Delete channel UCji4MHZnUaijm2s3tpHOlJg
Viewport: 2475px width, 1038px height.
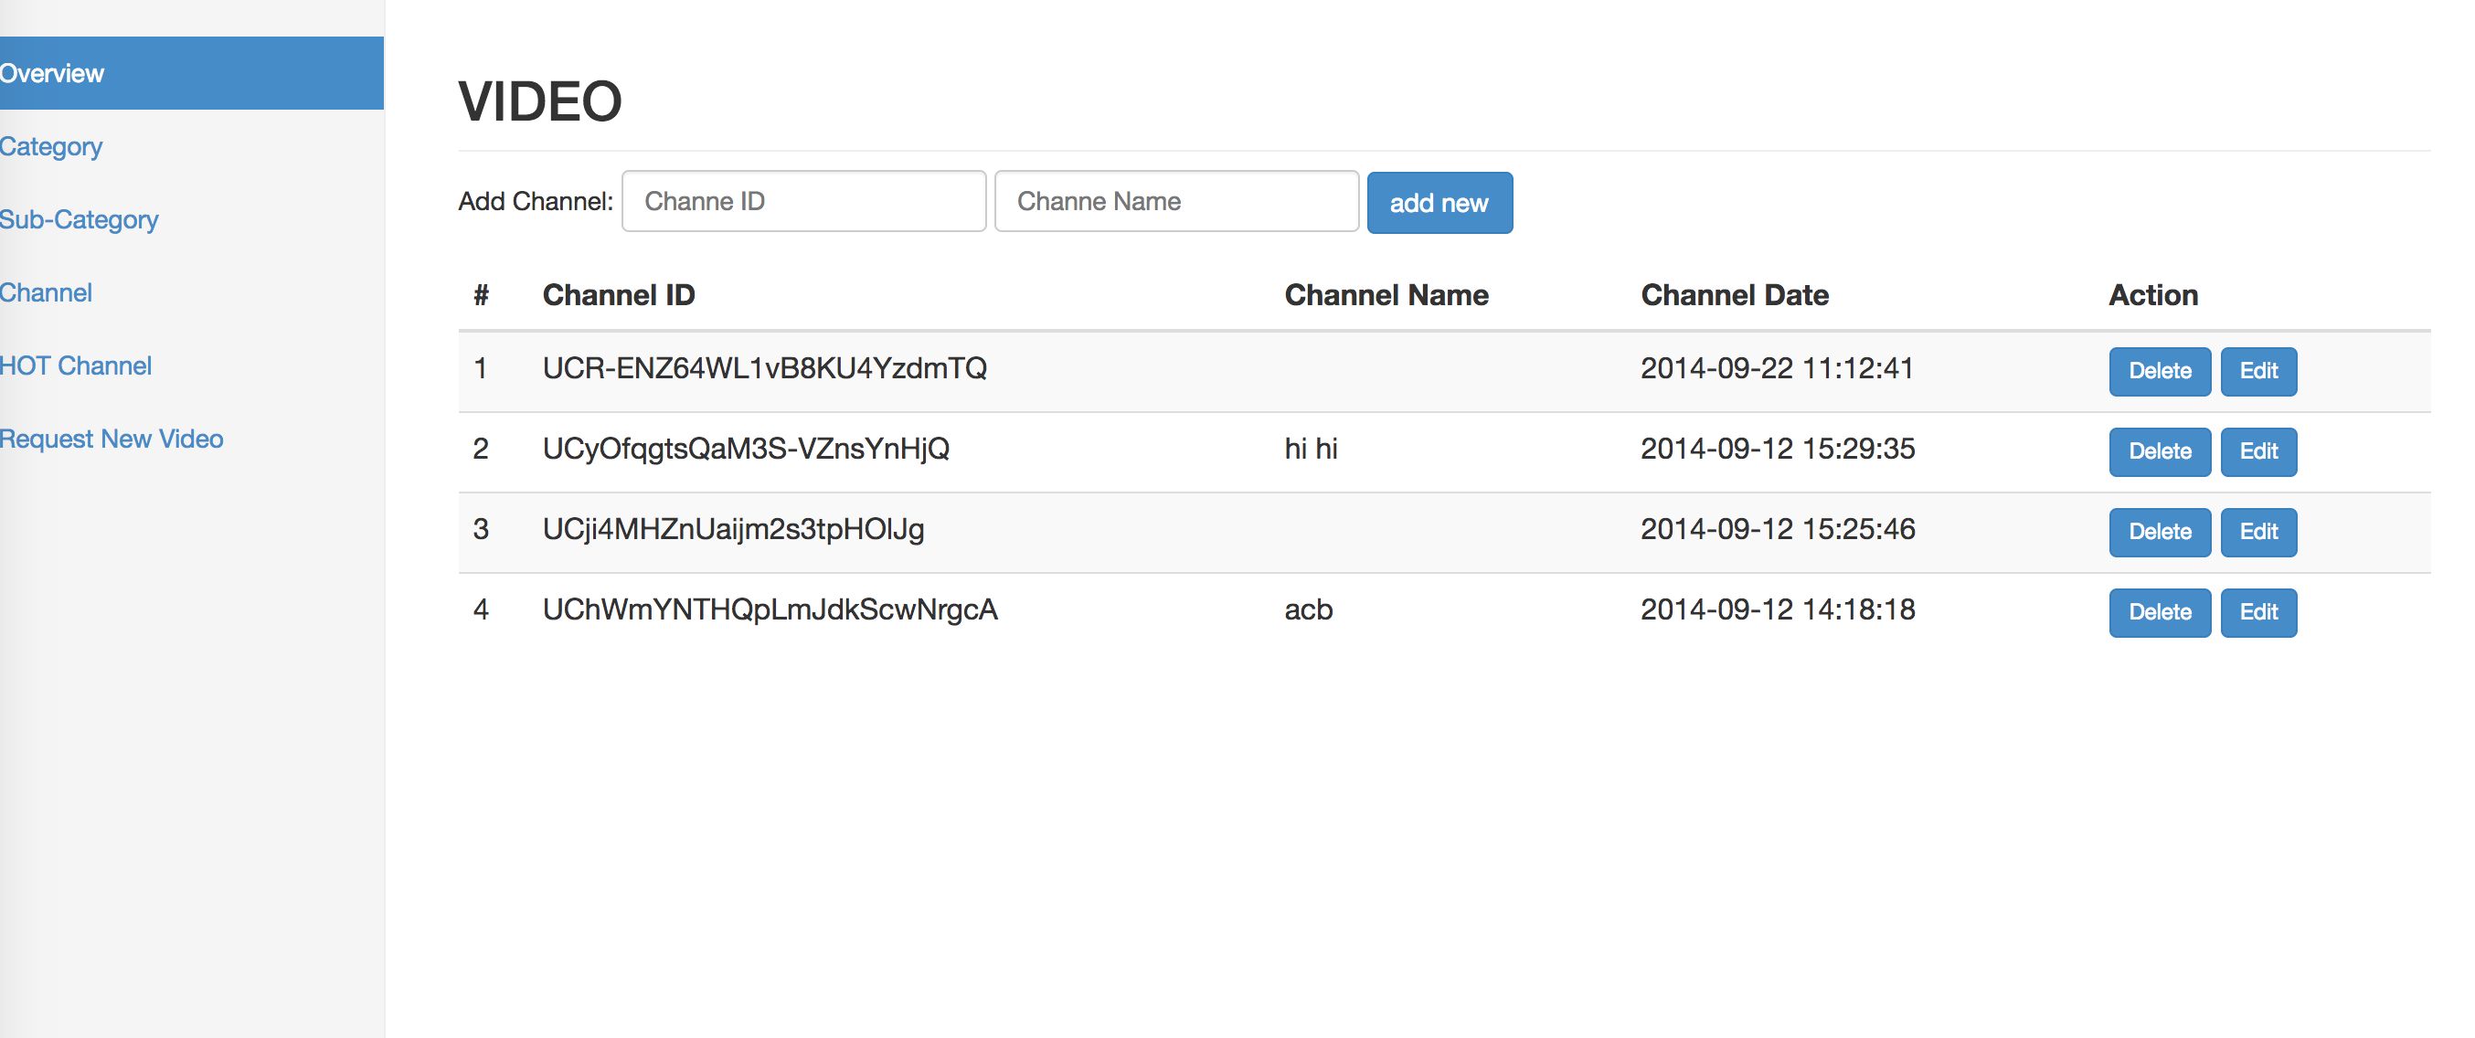(x=2159, y=532)
